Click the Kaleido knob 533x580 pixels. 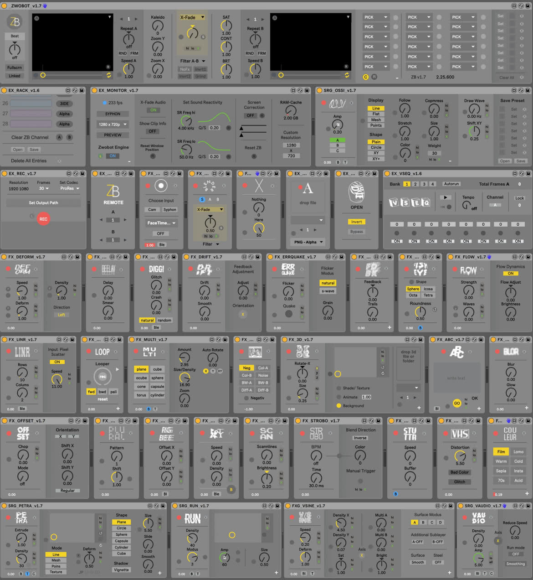pyautogui.click(x=158, y=26)
